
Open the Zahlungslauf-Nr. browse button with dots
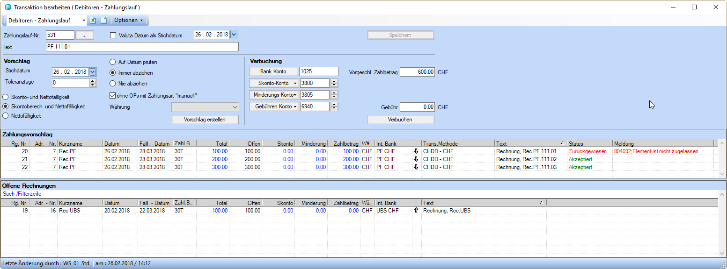pyautogui.click(x=85, y=35)
